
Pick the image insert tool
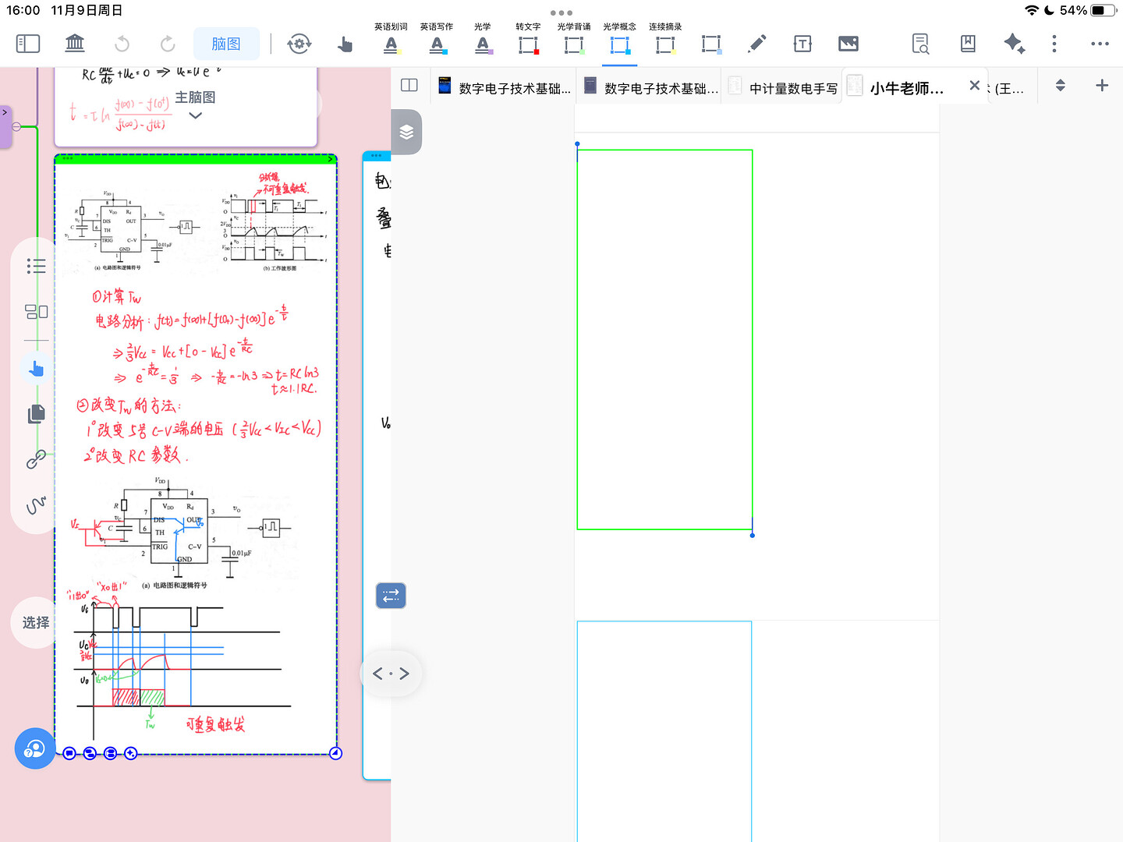pos(848,44)
